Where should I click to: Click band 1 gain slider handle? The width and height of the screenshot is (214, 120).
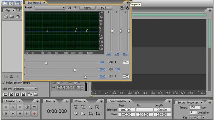click(112, 31)
